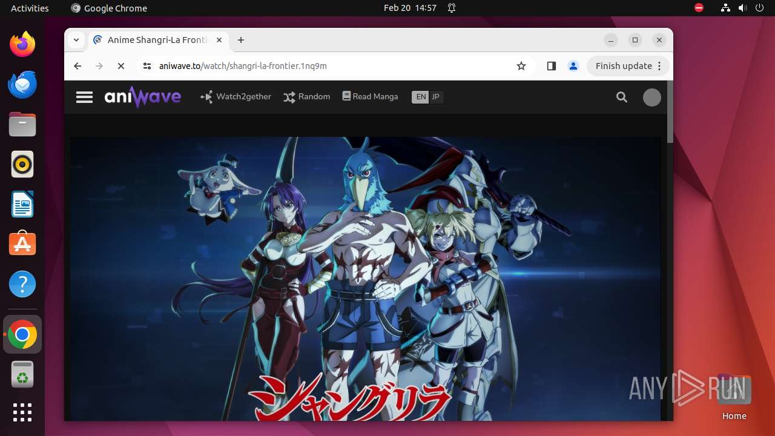Switch title language to EN
The width and height of the screenshot is (775, 436).
(421, 97)
